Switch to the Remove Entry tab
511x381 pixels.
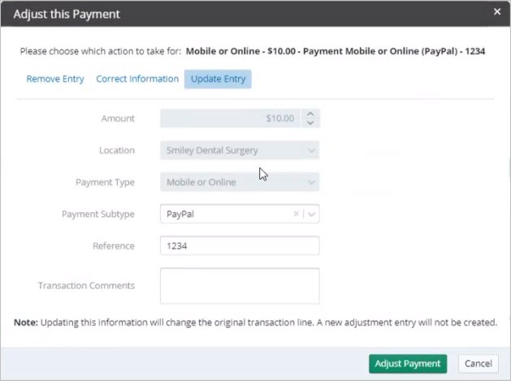[55, 79]
